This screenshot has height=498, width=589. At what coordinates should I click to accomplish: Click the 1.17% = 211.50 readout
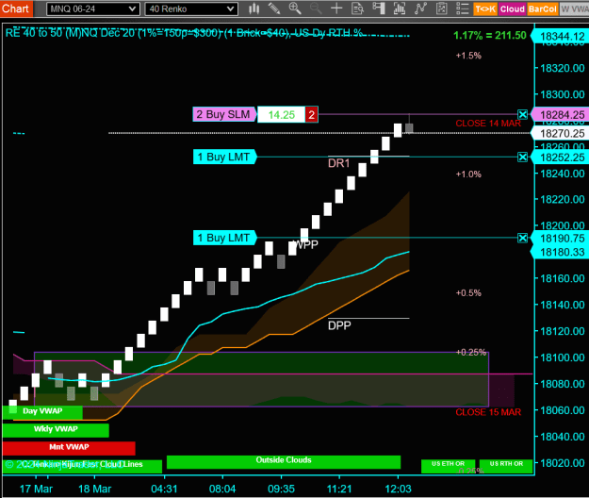click(490, 35)
